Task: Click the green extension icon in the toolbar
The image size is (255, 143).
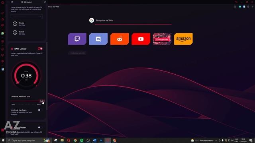Action: click(x=240, y=7)
